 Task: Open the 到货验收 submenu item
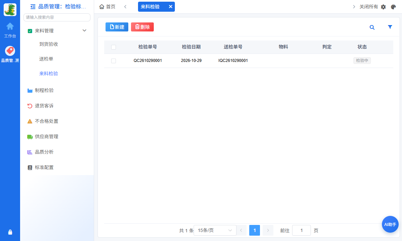coord(49,44)
